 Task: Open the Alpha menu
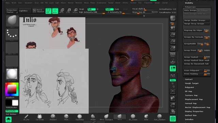[x=7, y=3]
